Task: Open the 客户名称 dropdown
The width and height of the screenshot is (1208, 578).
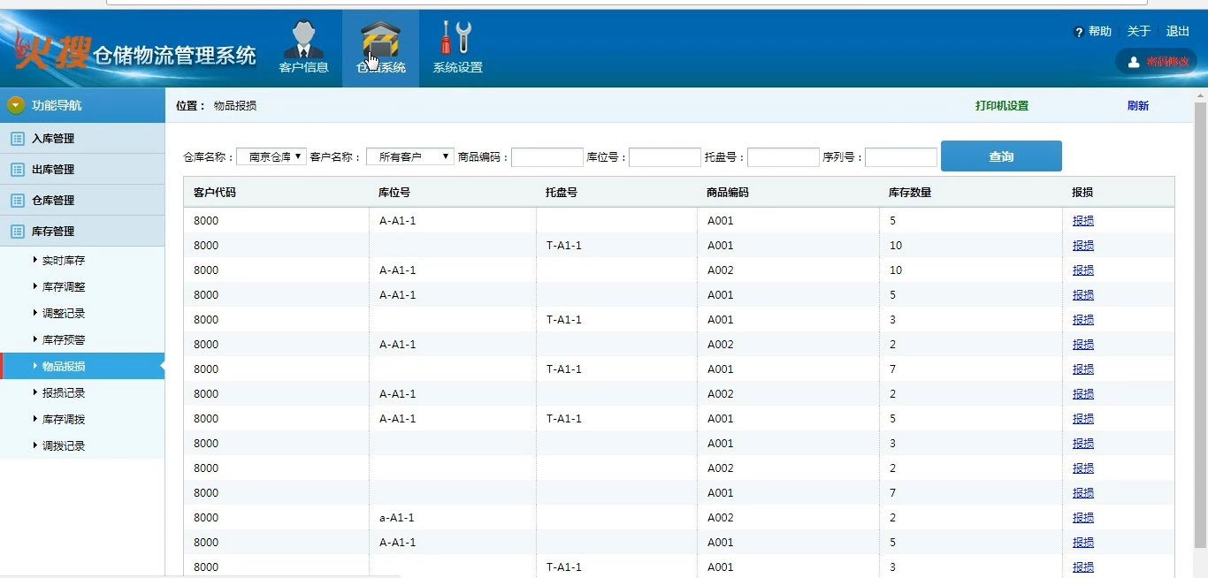Action: [x=409, y=156]
